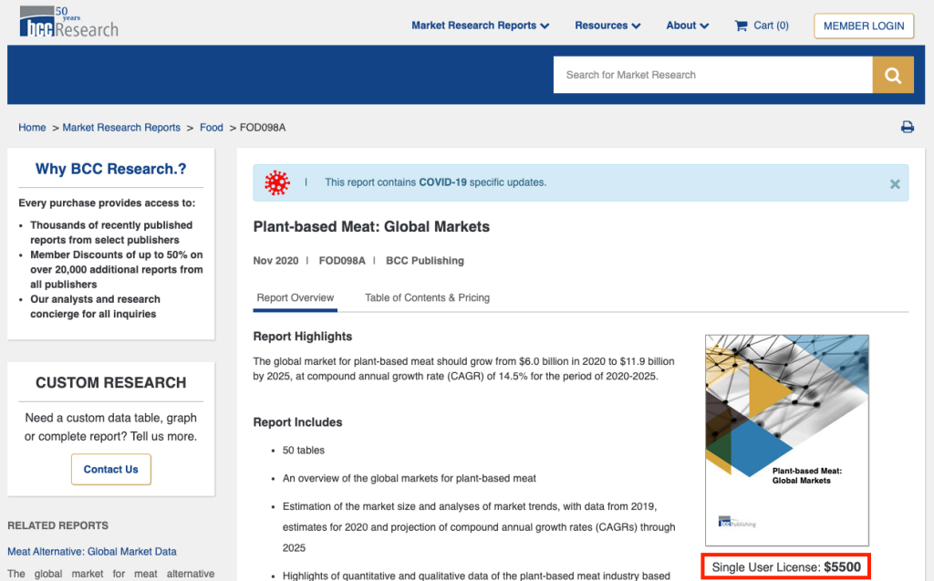This screenshot has width=934, height=581.
Task: Click the Single User License $5500 price
Action: pyautogui.click(x=786, y=566)
